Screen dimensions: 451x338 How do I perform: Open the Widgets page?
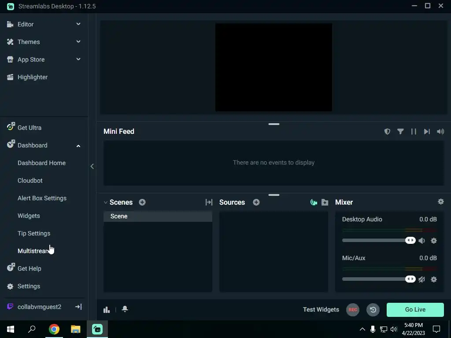coord(29,216)
